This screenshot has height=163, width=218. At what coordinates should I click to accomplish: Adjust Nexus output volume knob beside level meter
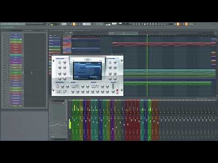pos(113,91)
